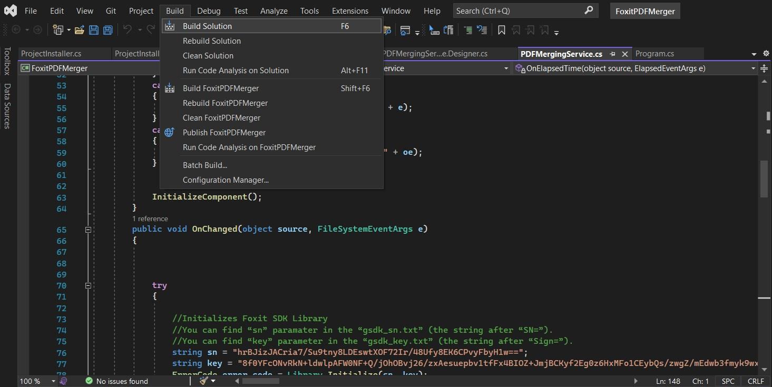Click Batch Build in the Build menu
Screen dimensions: 772x387
click(x=204, y=165)
